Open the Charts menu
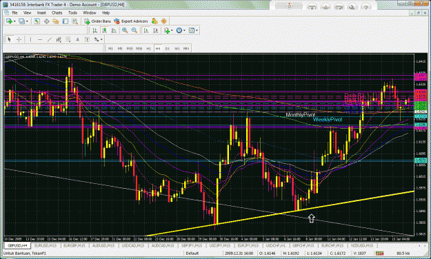Image resolution: width=431 pixels, height=259 pixels. click(57, 12)
